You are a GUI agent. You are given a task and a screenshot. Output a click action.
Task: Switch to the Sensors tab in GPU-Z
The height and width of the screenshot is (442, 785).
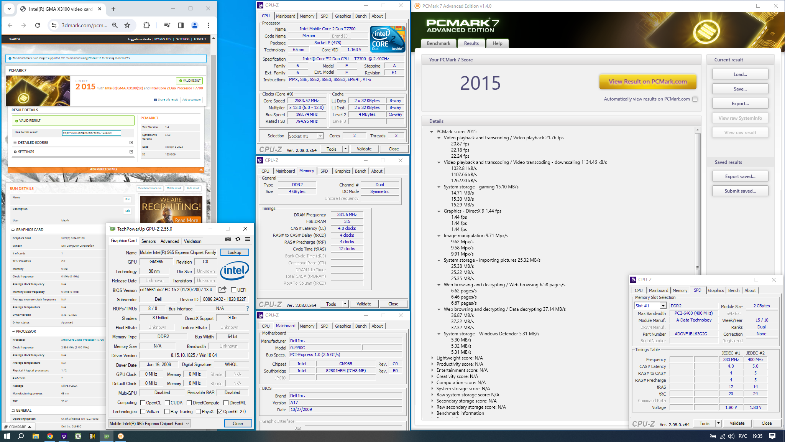point(149,241)
